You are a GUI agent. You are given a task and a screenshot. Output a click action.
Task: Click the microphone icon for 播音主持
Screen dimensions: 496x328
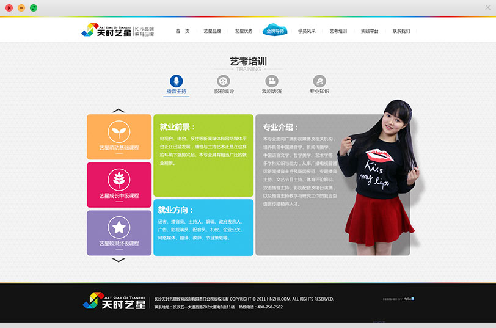coord(176,81)
